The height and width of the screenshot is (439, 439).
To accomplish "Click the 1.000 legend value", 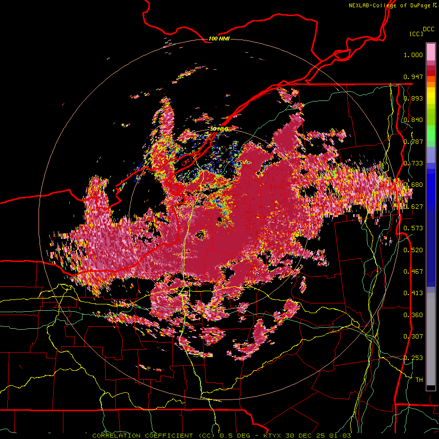I will click(413, 55).
